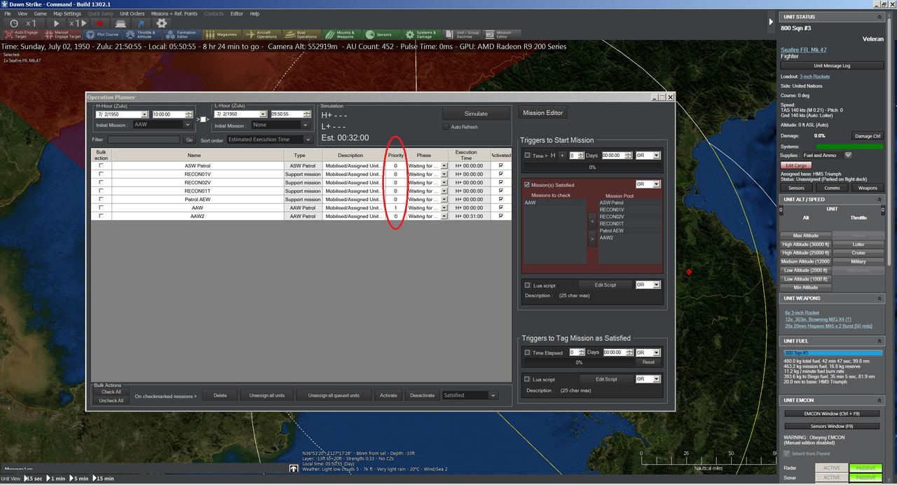Click Manual Engage Target
This screenshot has width=897, height=485.
tap(63, 34)
